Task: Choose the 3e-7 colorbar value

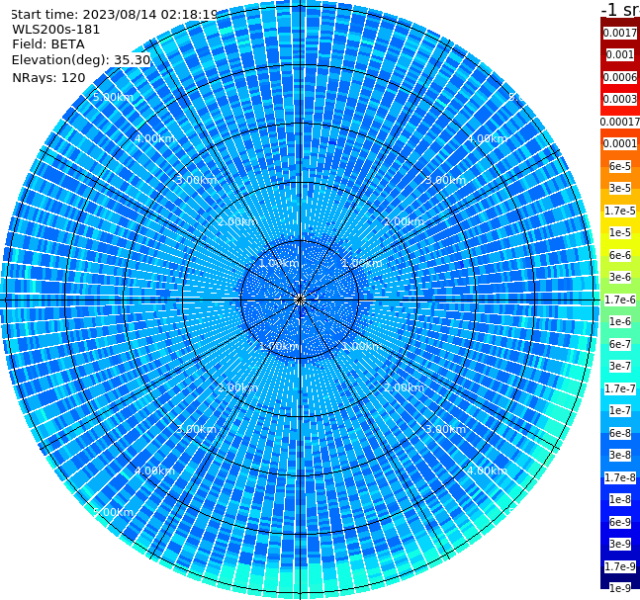Action: pyautogui.click(x=620, y=366)
